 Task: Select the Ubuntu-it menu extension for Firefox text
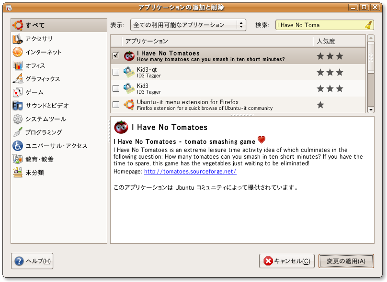point(188,102)
